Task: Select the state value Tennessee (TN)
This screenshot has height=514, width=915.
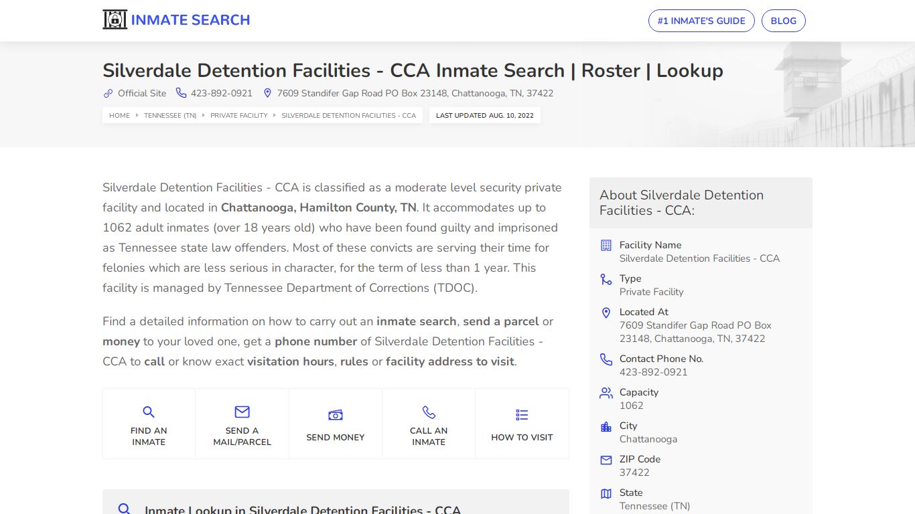Action: pos(655,506)
